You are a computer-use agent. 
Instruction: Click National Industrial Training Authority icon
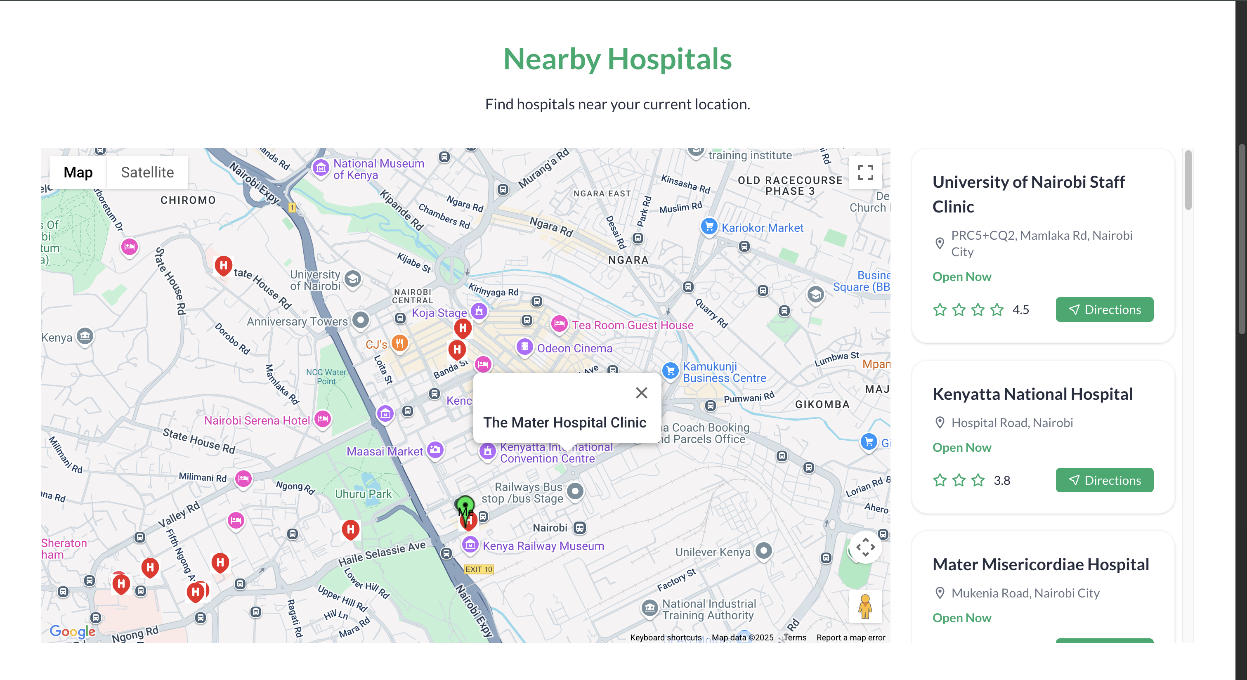click(649, 608)
